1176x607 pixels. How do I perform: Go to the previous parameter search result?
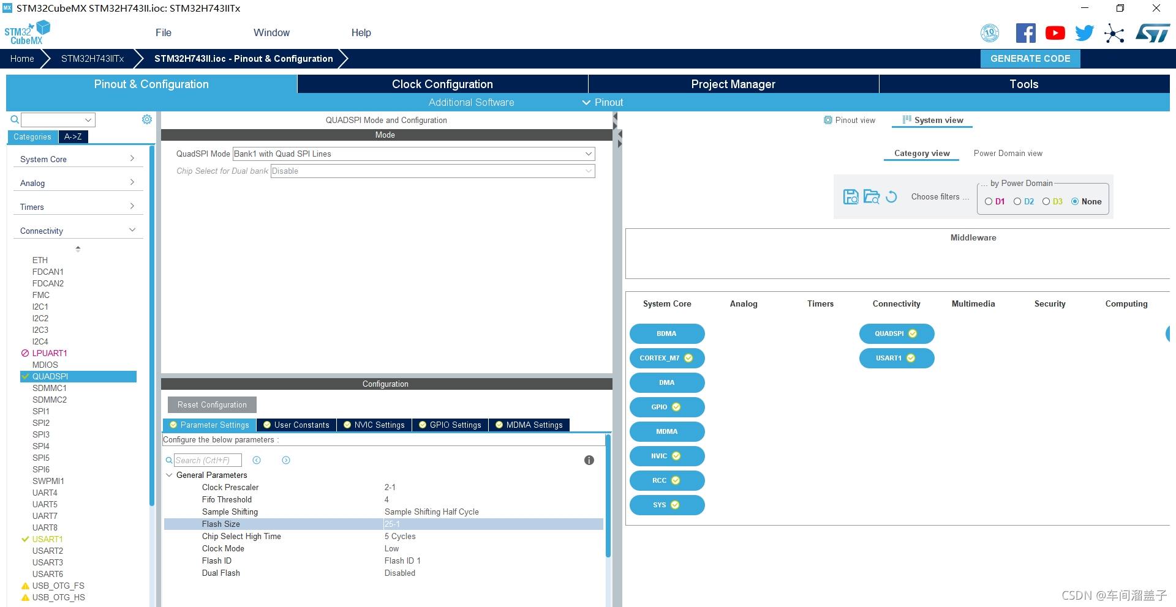pyautogui.click(x=257, y=460)
